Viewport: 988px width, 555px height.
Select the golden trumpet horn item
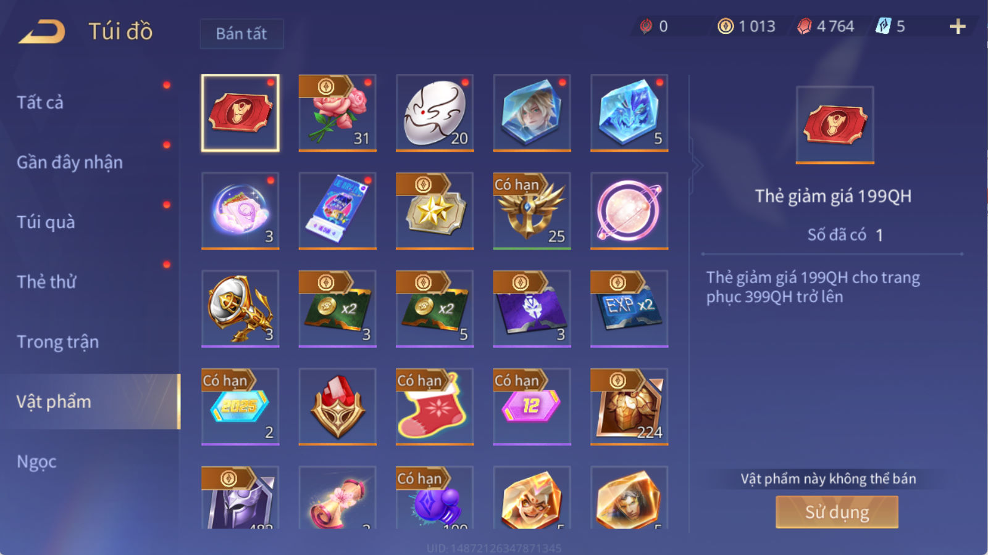point(240,308)
